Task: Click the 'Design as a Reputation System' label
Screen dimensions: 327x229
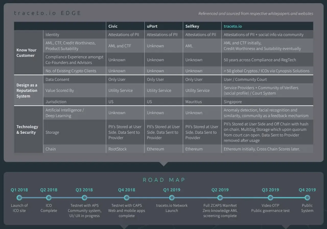Action: pyautogui.click(x=27, y=91)
